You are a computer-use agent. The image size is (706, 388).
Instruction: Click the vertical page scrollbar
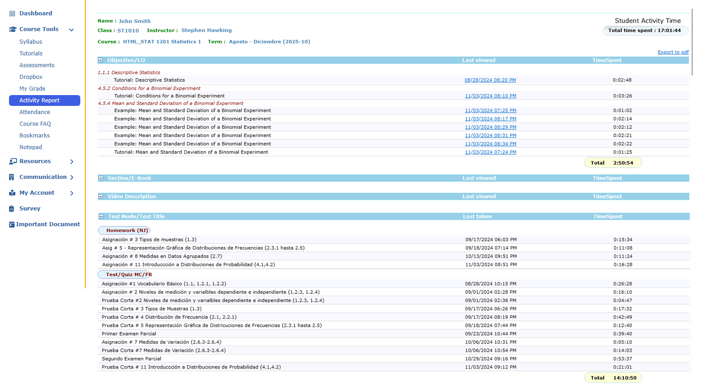coord(692,41)
